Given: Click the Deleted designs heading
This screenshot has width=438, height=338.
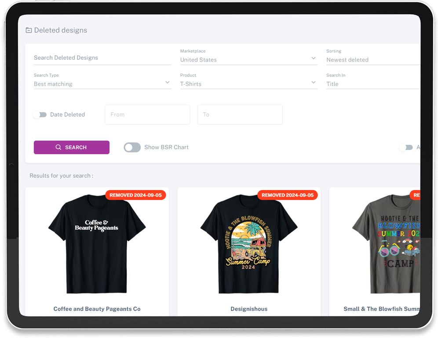Looking at the screenshot, I should [x=61, y=30].
